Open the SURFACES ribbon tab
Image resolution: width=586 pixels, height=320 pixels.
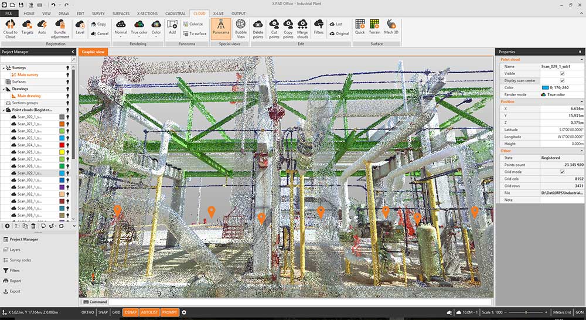(x=121, y=13)
